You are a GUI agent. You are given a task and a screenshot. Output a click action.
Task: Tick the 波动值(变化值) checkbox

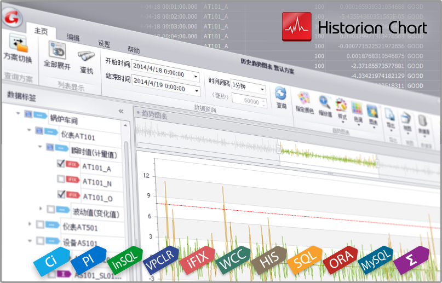point(51,209)
